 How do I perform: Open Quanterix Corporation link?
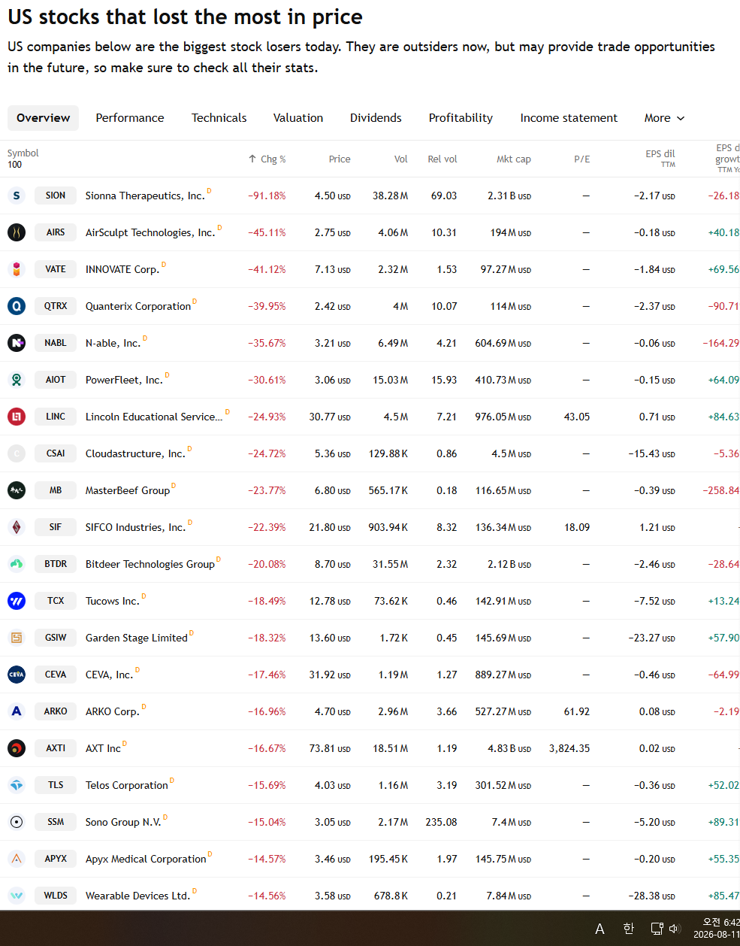138,306
